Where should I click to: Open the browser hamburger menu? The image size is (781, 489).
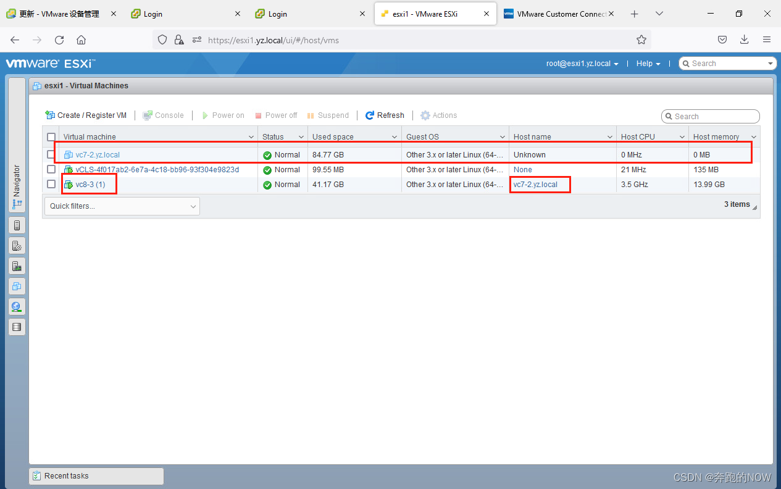point(767,40)
